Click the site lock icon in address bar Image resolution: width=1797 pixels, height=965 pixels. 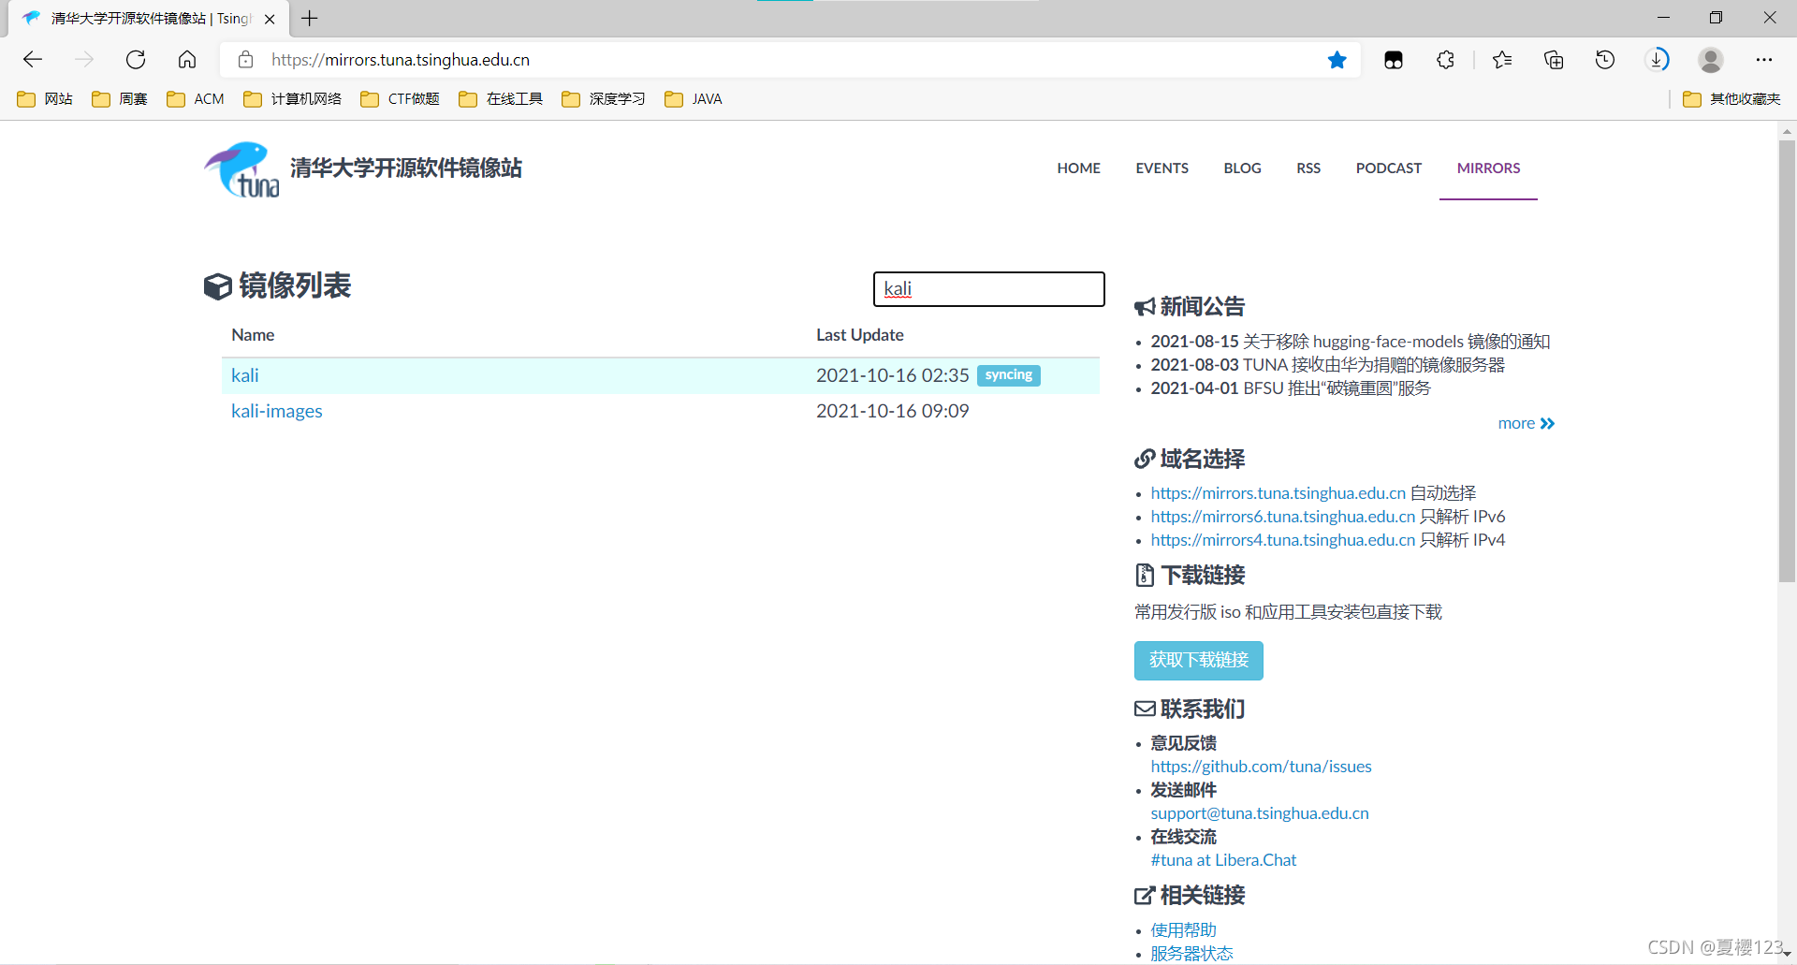pyautogui.click(x=245, y=60)
